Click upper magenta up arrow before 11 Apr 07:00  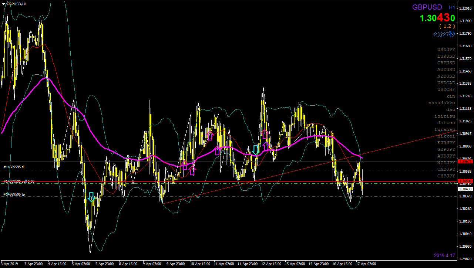210,136
